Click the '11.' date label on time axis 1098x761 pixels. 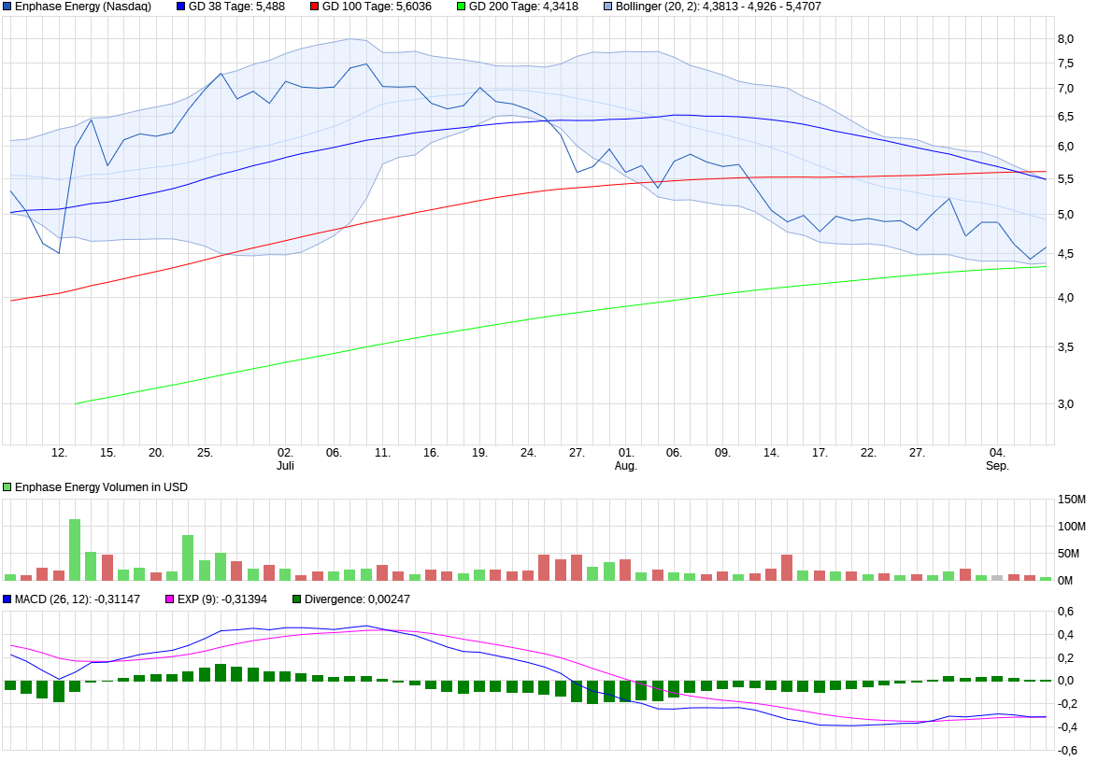click(382, 453)
